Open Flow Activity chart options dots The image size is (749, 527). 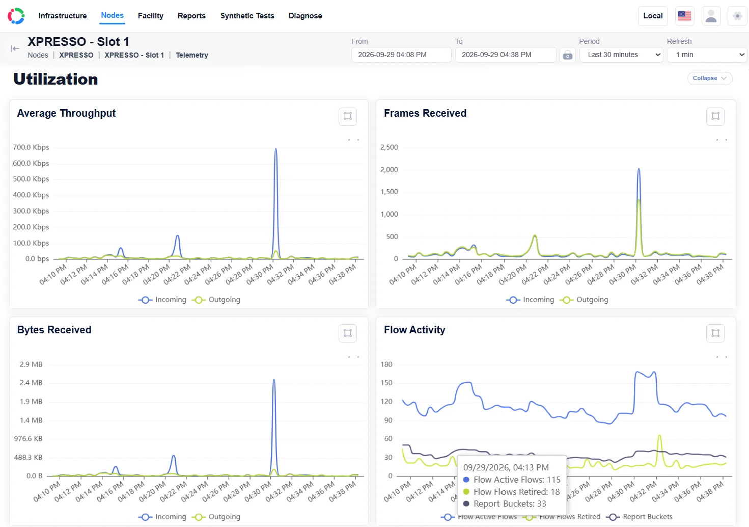(721, 357)
